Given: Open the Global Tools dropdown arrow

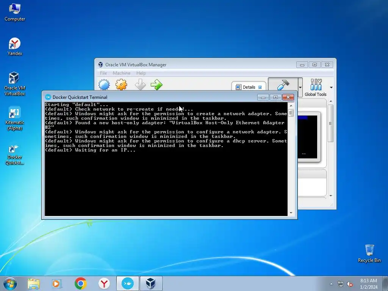Looking at the screenshot, I should coord(331,88).
